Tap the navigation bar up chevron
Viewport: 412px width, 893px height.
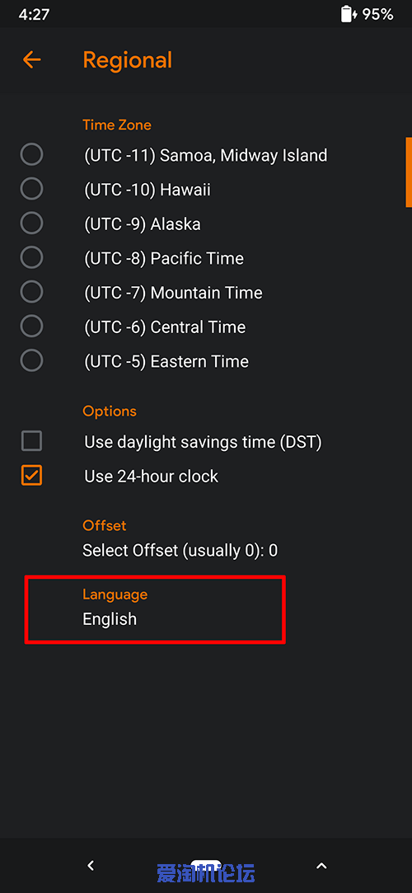click(x=321, y=867)
